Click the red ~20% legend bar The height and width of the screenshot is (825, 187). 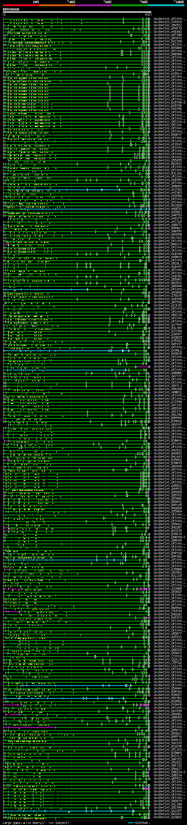click(x=21, y=6)
